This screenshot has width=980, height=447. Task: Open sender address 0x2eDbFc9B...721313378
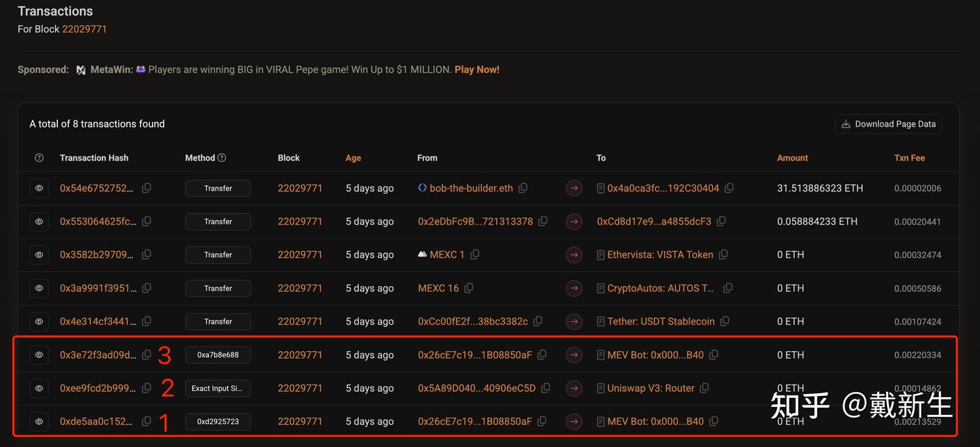476,222
